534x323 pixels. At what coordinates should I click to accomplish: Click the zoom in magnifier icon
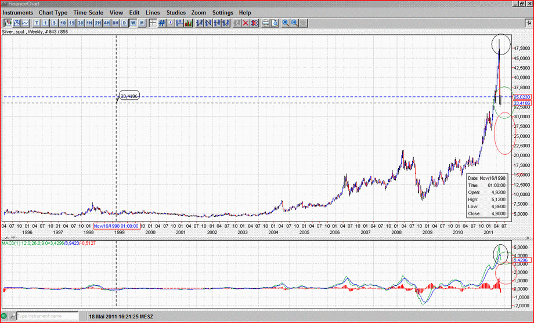(x=286, y=23)
